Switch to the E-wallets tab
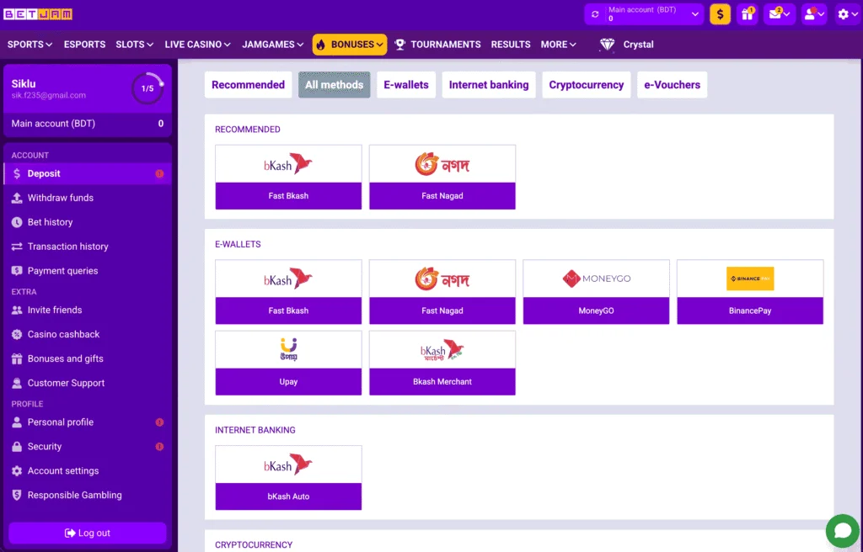 (406, 85)
